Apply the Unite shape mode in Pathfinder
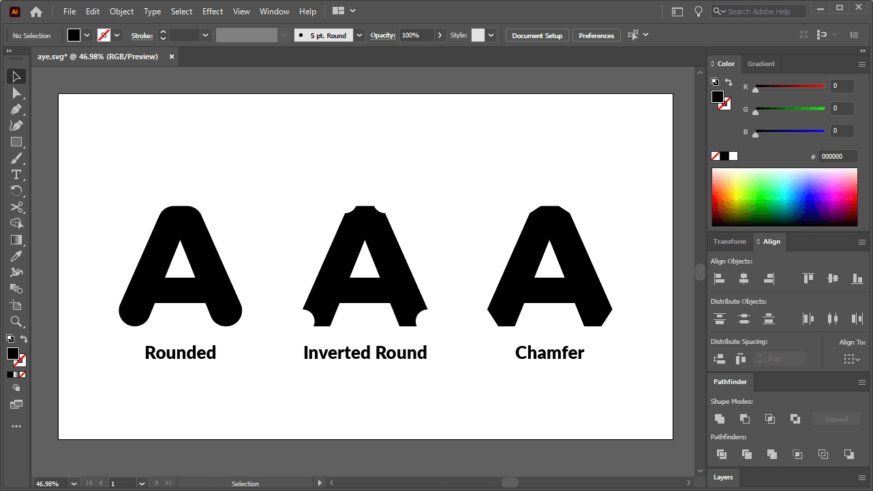Screen dimensions: 873x491 click(720, 419)
